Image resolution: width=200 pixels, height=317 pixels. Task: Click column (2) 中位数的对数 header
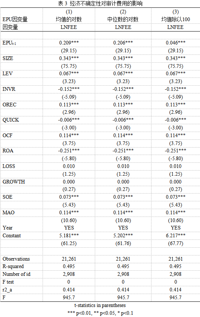[x=123, y=19]
